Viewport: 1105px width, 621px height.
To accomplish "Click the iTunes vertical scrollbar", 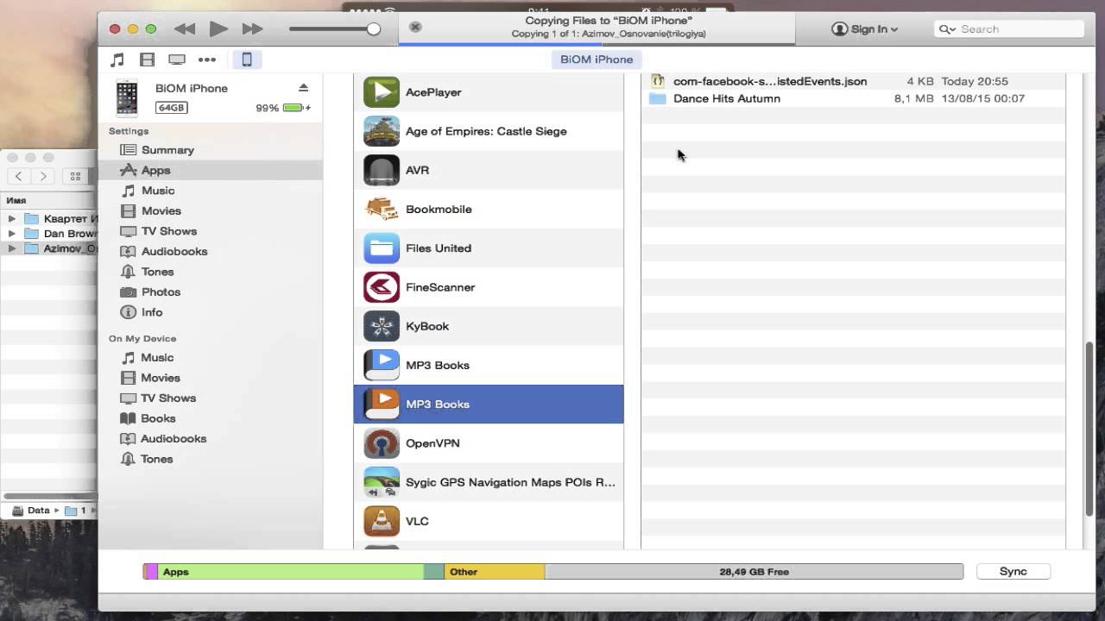I will point(1089,429).
